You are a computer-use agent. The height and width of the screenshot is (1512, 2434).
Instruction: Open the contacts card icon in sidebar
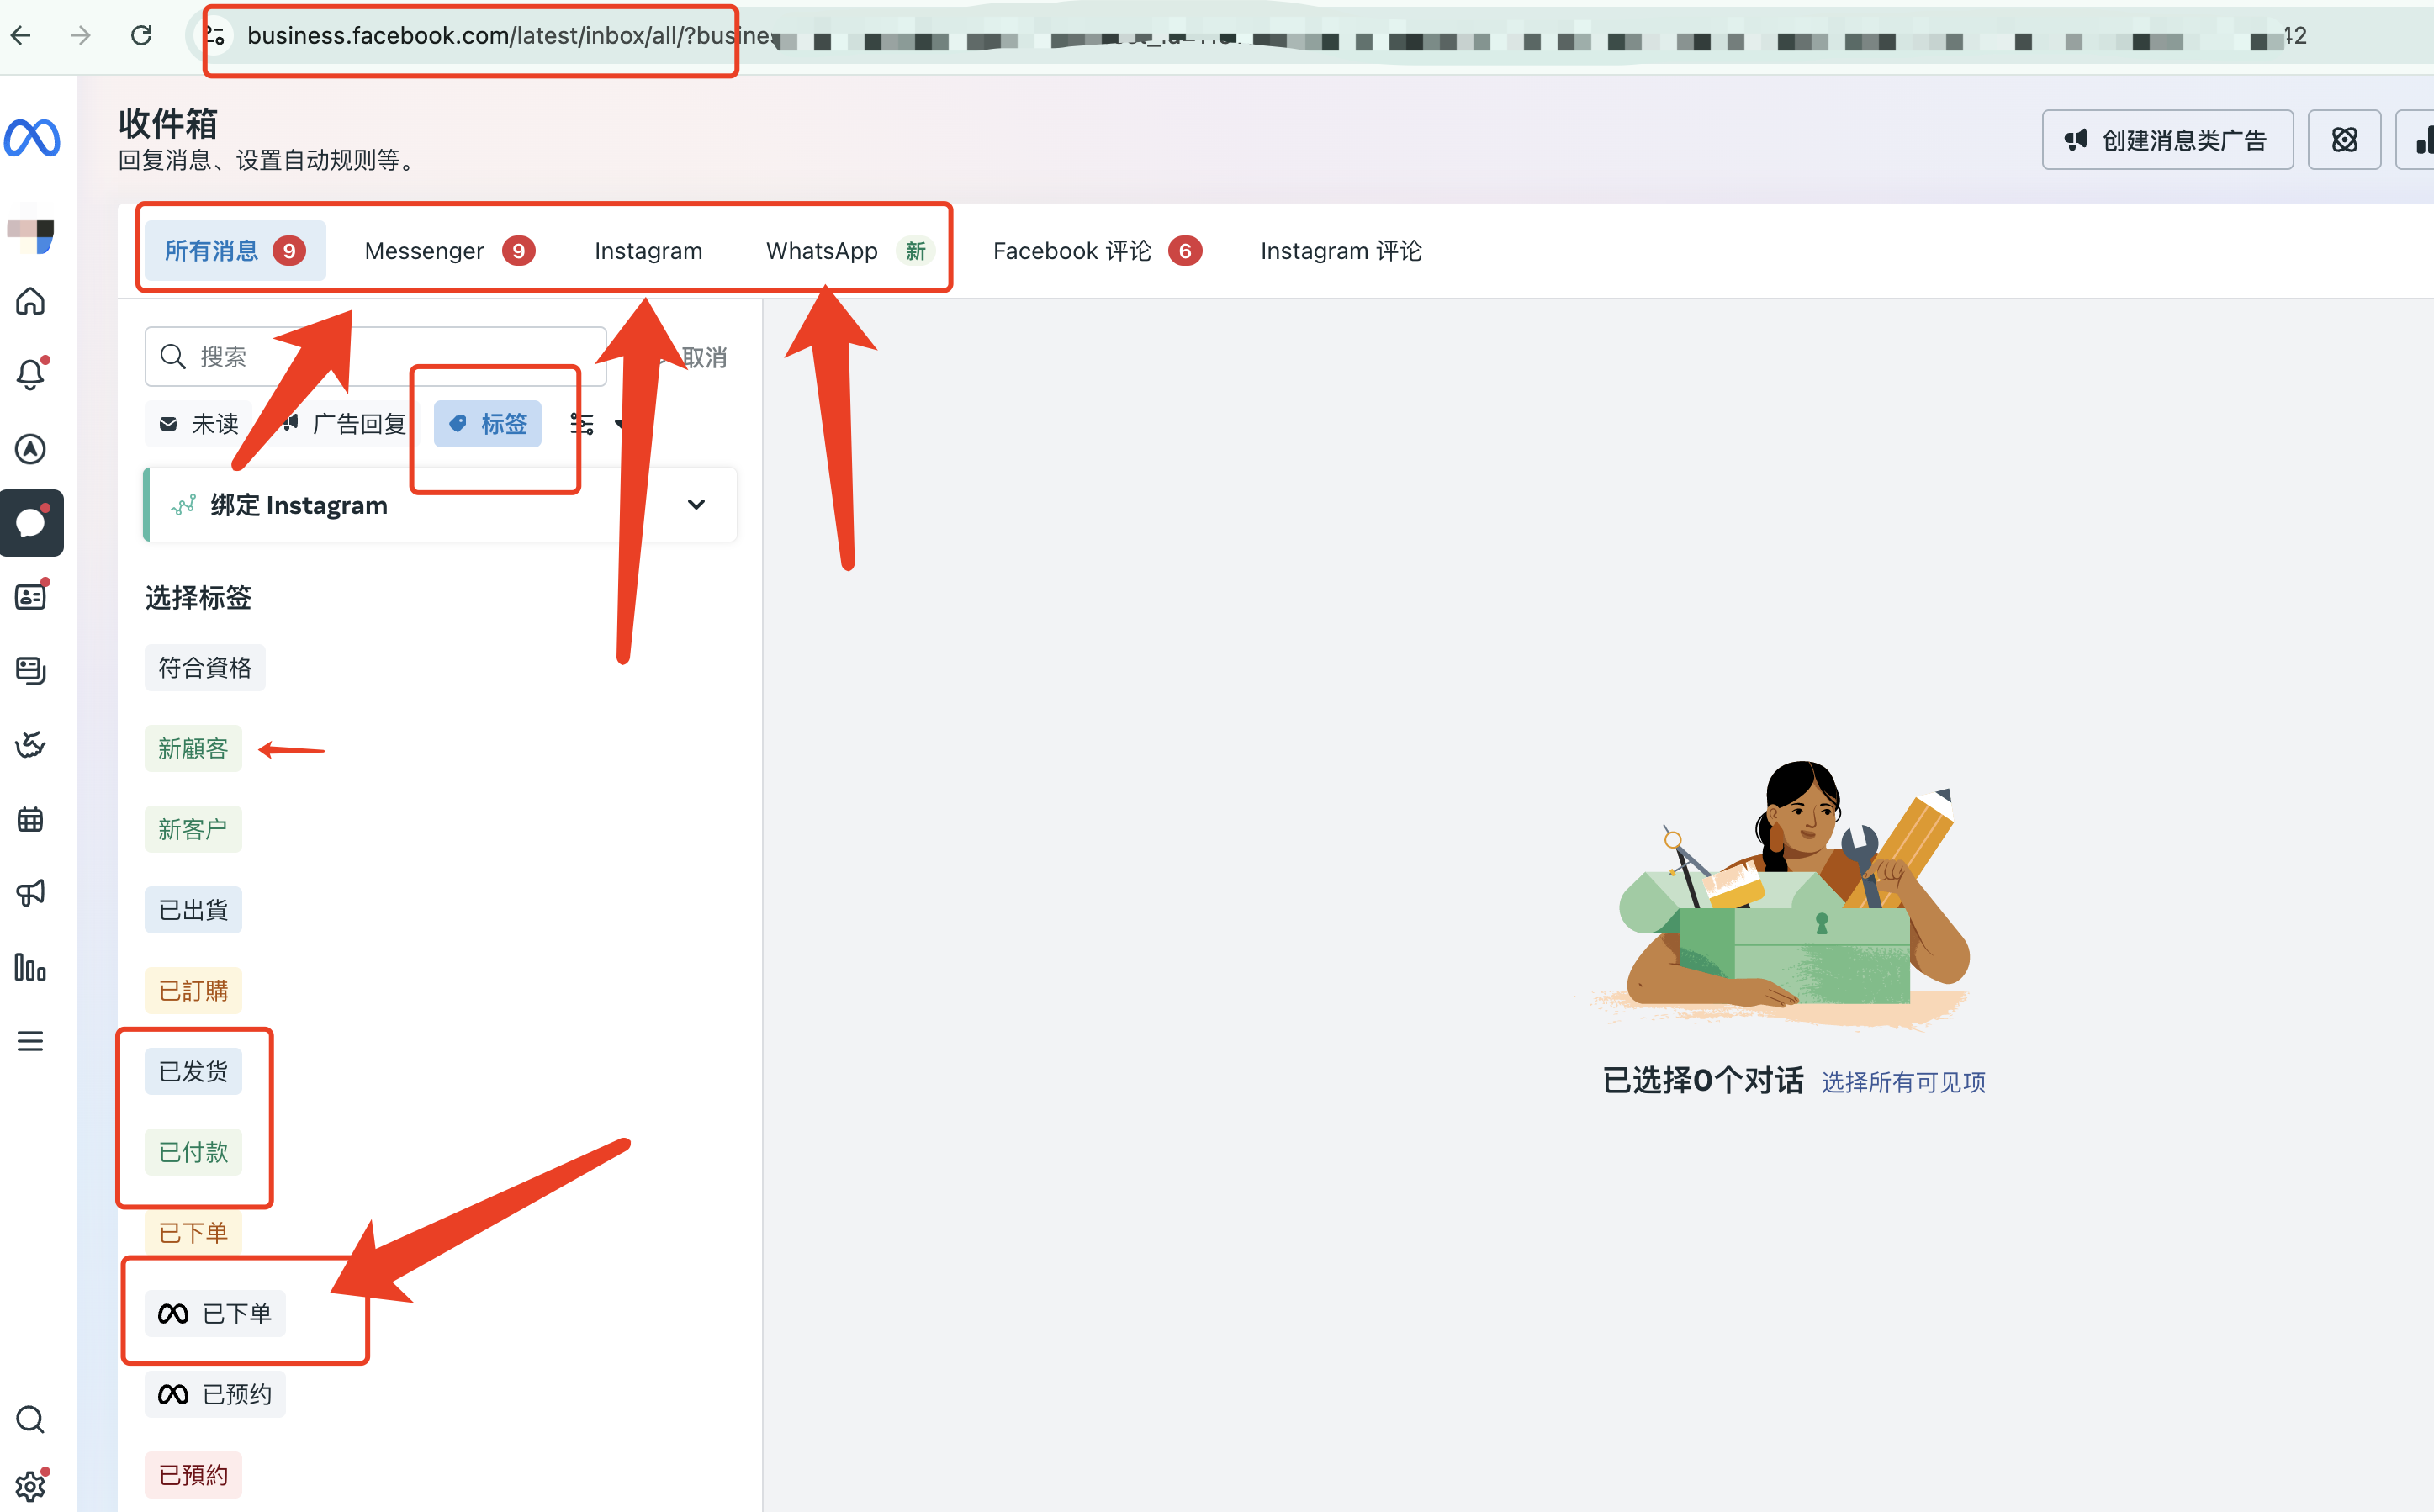(x=31, y=594)
